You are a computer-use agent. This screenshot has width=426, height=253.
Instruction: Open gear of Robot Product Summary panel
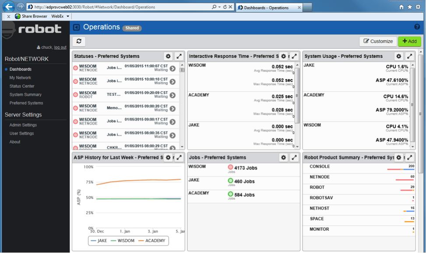point(398,157)
